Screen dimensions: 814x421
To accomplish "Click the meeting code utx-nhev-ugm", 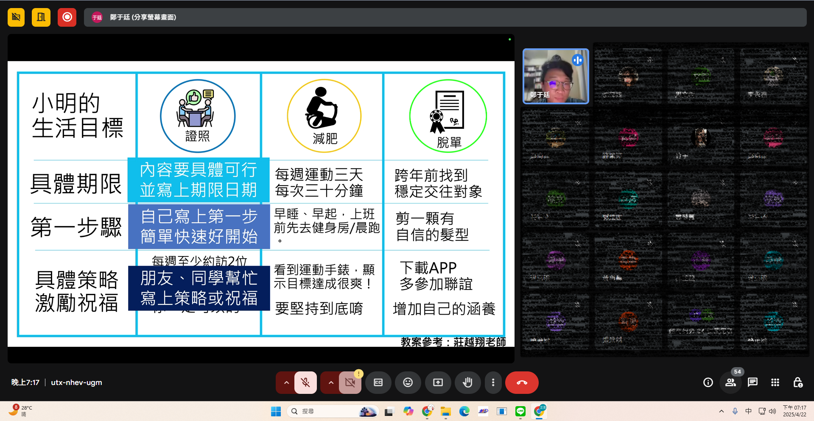I will (76, 382).
